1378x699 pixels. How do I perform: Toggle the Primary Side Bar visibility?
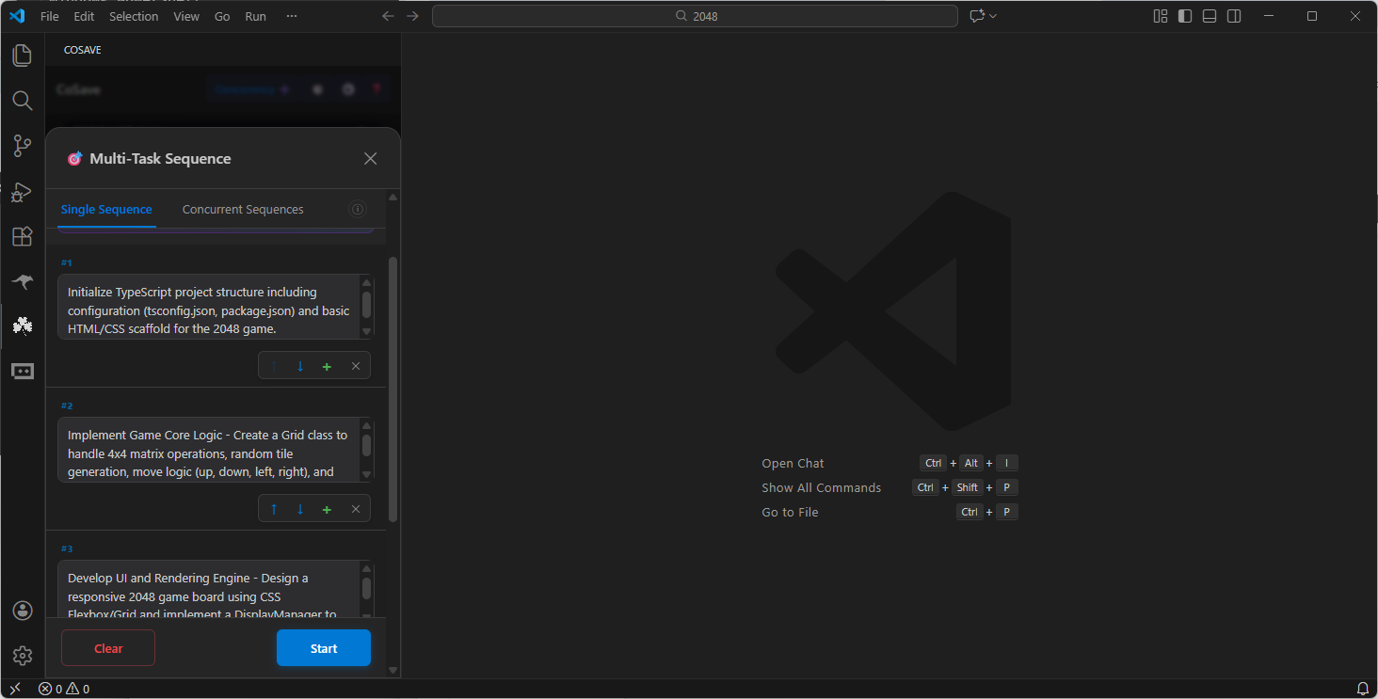[1184, 16]
